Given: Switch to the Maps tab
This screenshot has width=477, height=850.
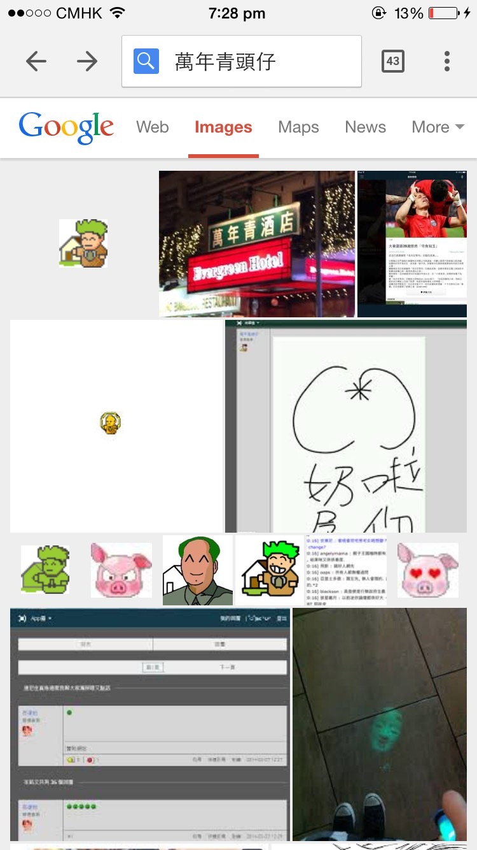Looking at the screenshot, I should click(x=298, y=127).
